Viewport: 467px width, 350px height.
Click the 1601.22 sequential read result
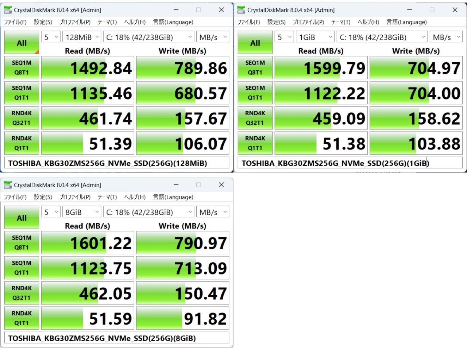[x=88, y=243]
